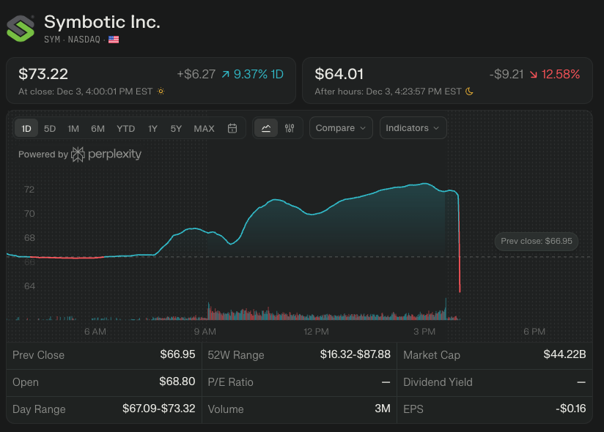Switch to the 5Y chart range

[176, 128]
